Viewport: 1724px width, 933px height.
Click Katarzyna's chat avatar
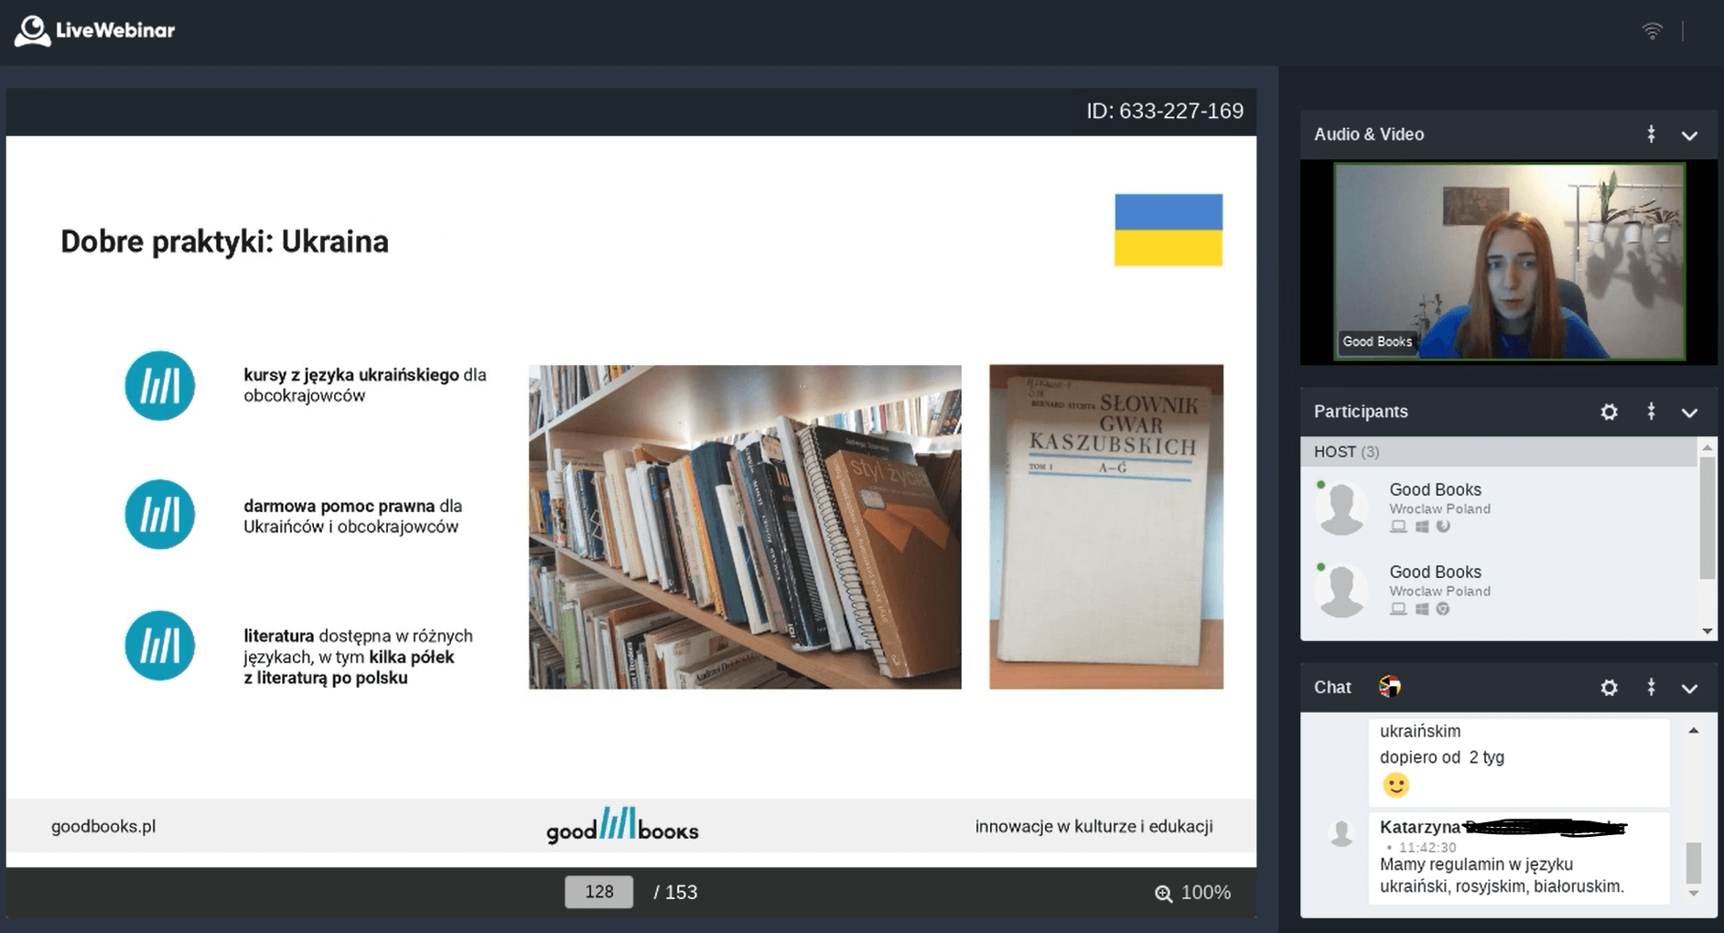pyautogui.click(x=1341, y=832)
